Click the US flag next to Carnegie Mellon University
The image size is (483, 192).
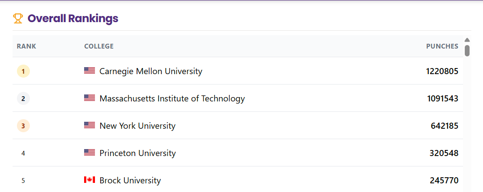tap(89, 71)
